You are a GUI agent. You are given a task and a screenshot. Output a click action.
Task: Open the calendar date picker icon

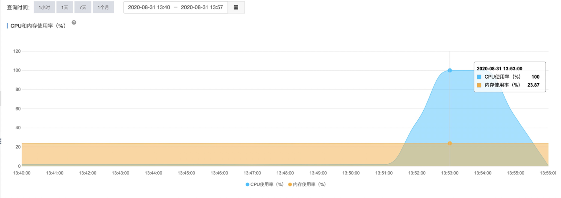236,7
